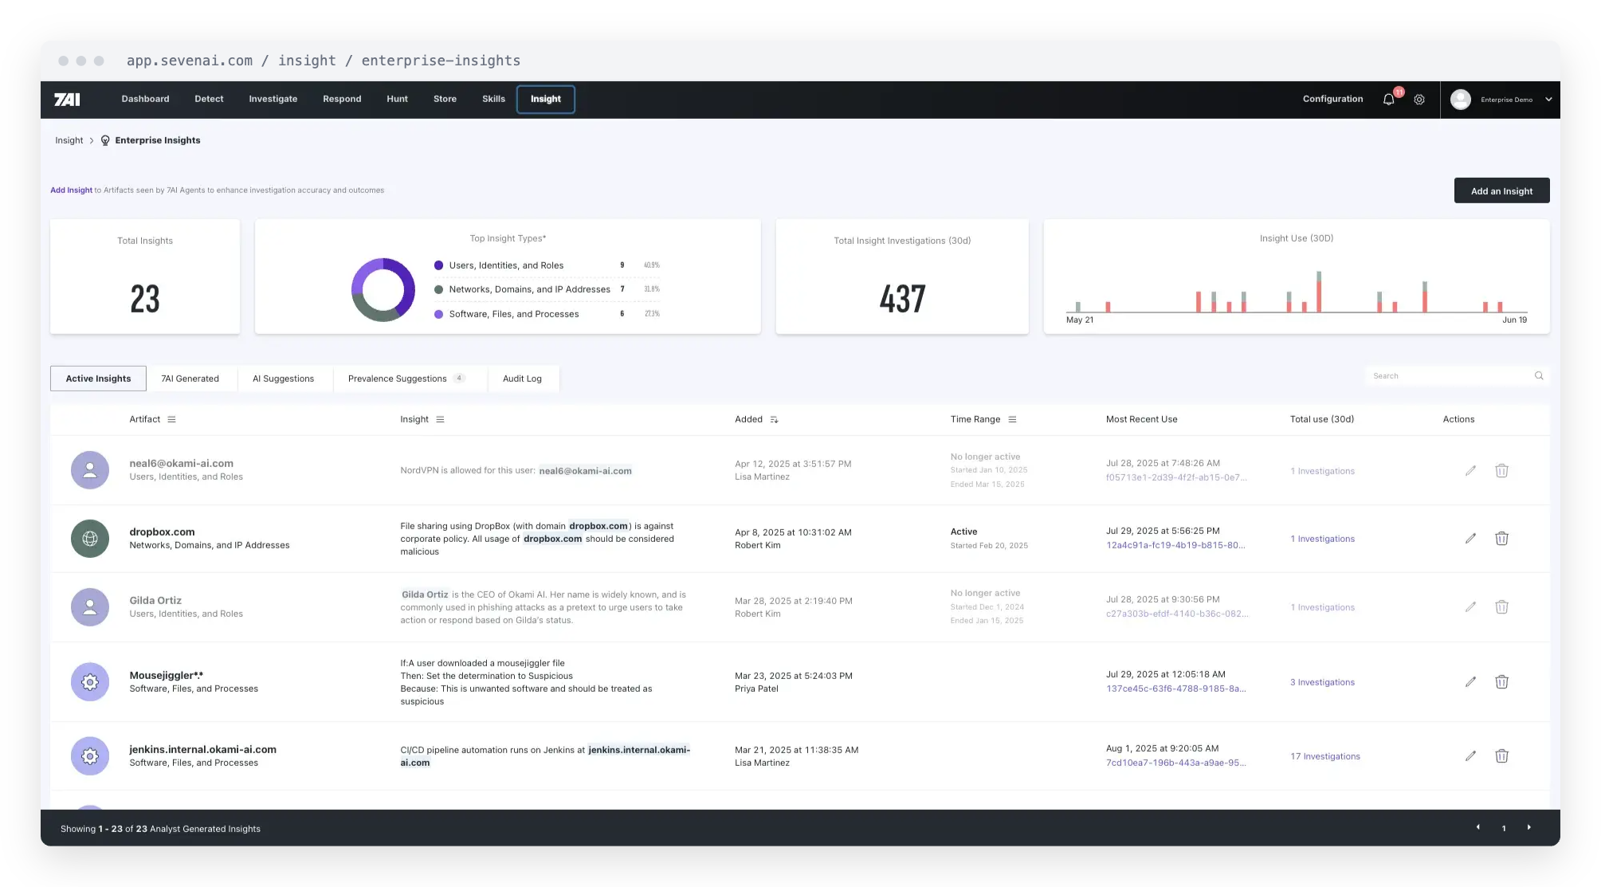Edit the Gilda Ortiz insight
The image size is (1601, 887).
pyautogui.click(x=1470, y=607)
